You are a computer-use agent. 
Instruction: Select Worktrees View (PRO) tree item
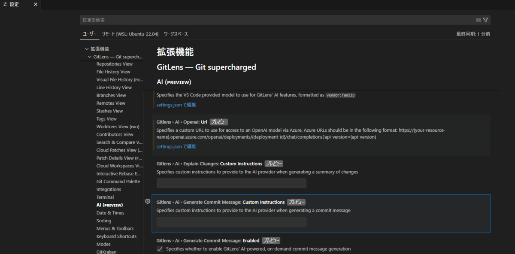(x=118, y=127)
